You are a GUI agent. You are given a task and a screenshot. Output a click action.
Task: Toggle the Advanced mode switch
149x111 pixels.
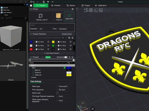coord(66,57)
